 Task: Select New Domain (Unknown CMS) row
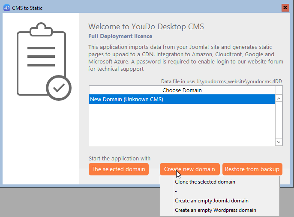pos(182,99)
